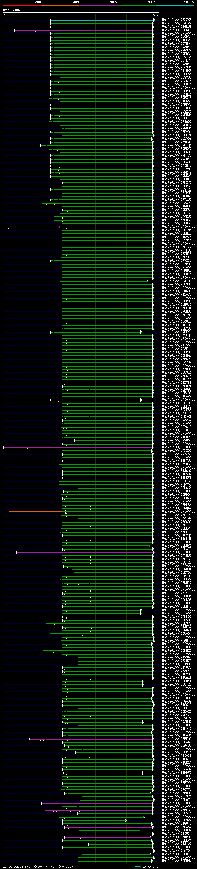This screenshot has height=869, width=197.
Task: Select hit label UniRef100_C5PIS3
Action: click(177, 559)
